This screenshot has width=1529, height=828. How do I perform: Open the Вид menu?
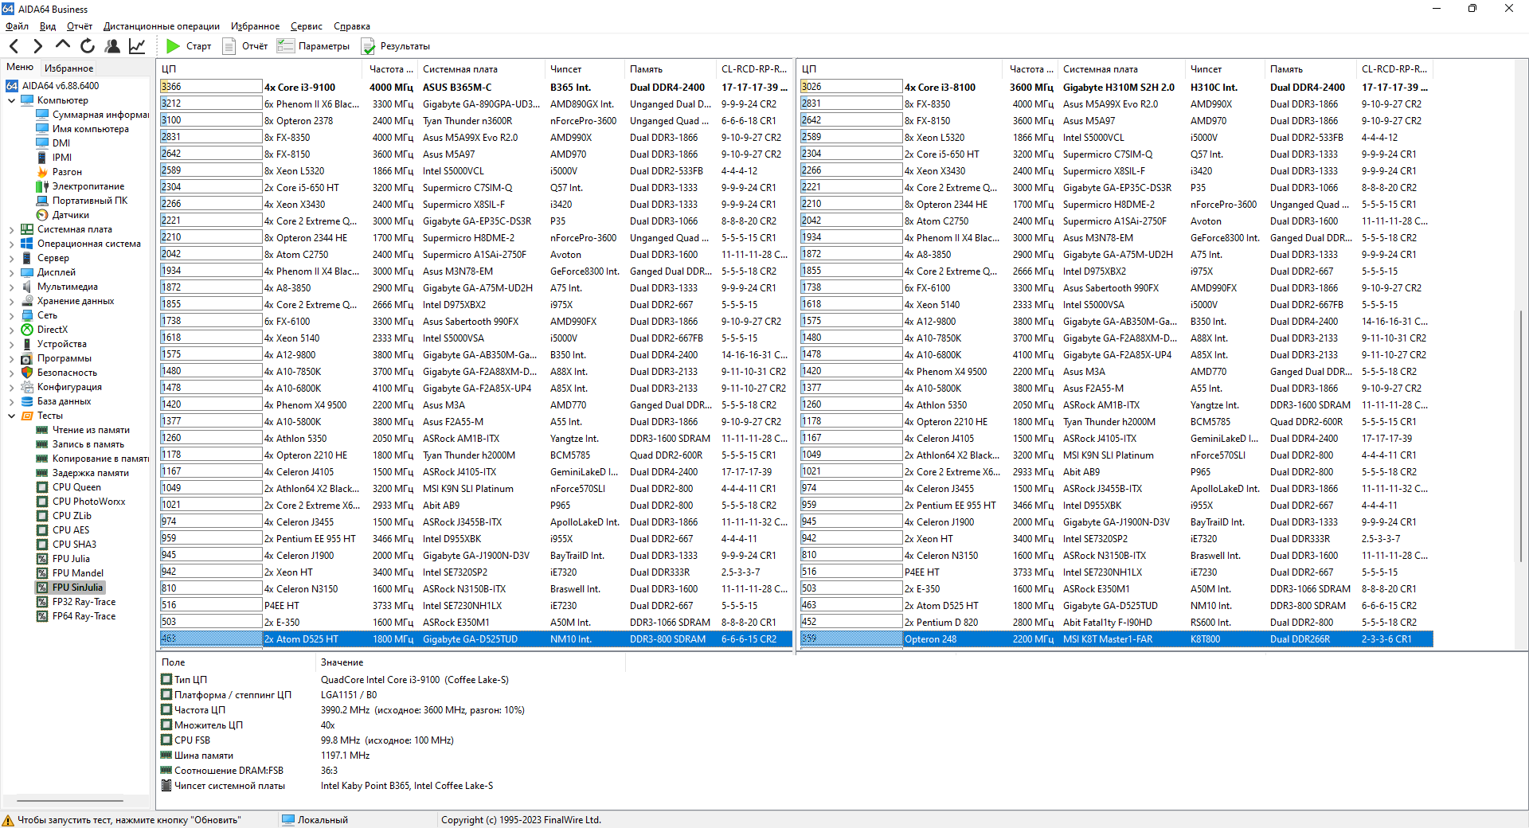pos(48,26)
